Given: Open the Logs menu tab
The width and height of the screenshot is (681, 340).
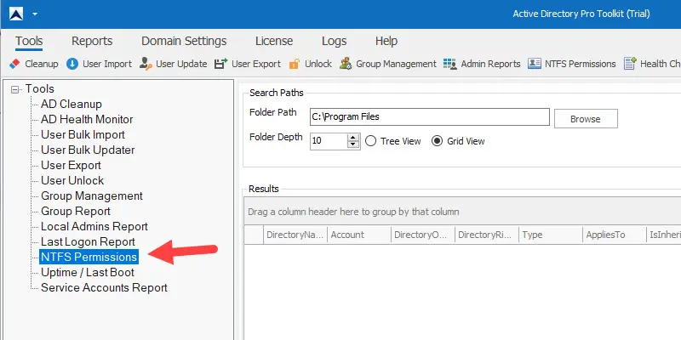Looking at the screenshot, I should point(334,41).
